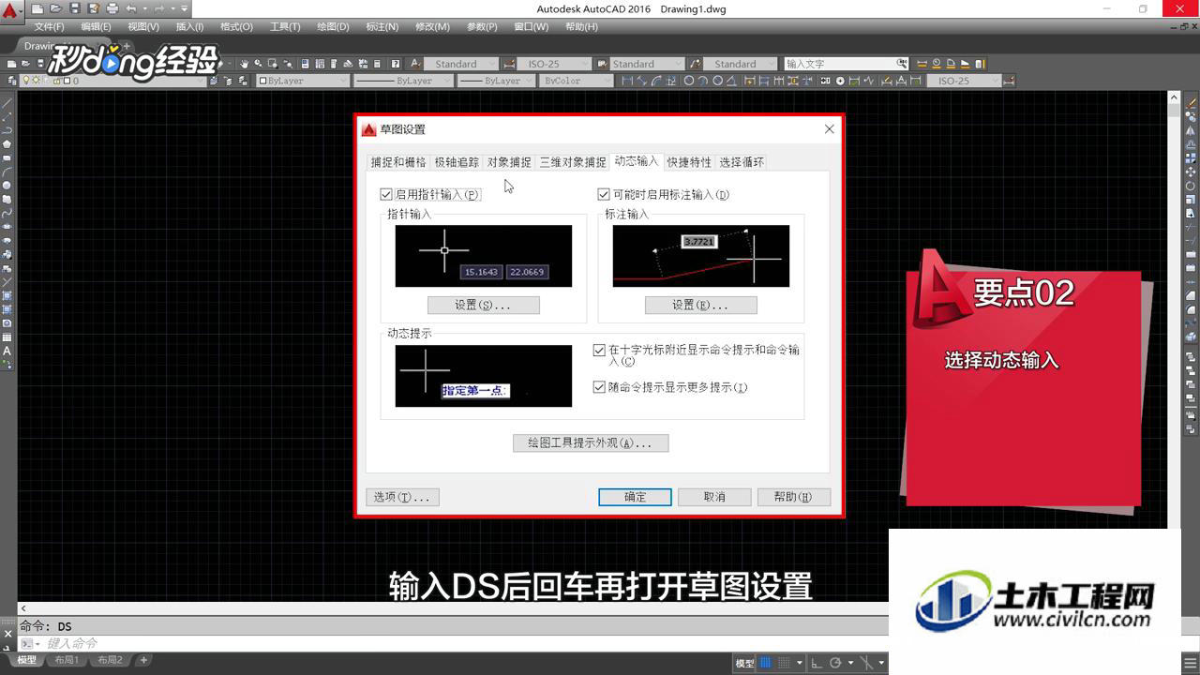Click the 输入文字 text search field
The image size is (1200, 675).
tap(839, 64)
